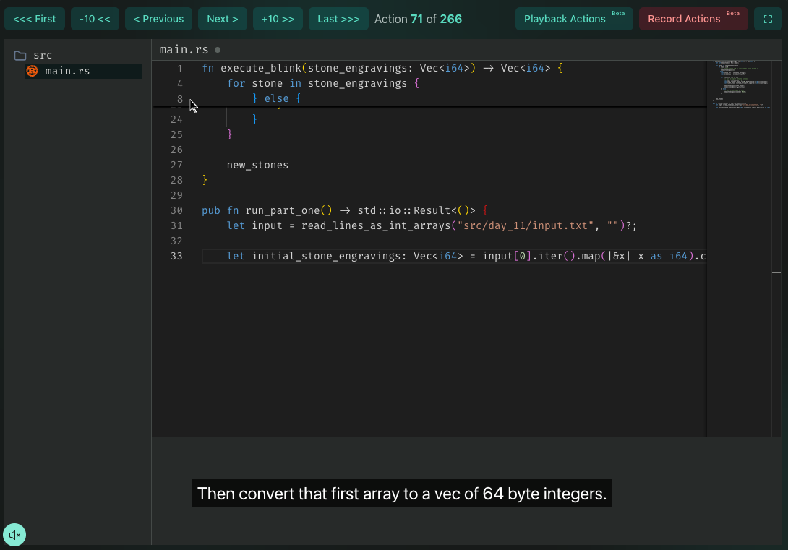
Task: Advance to the next action
Action: click(222, 19)
